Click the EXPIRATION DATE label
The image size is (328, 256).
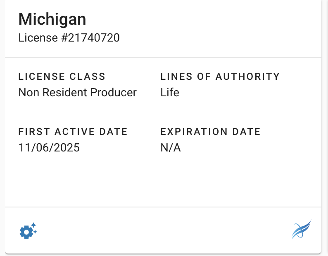click(210, 132)
